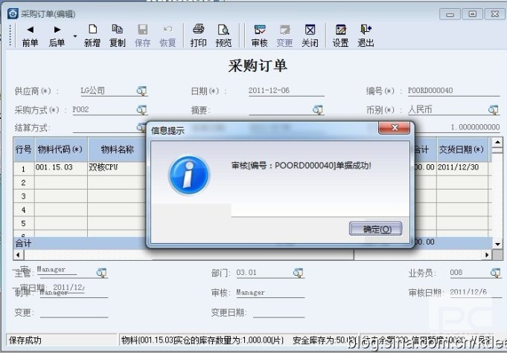Open 设置 settings toolbar icon
Image resolution: width=507 pixels, height=353 pixels.
click(x=340, y=35)
